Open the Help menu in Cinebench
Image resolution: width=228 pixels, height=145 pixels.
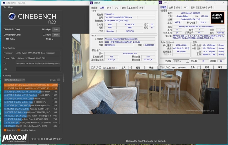pos(10,7)
